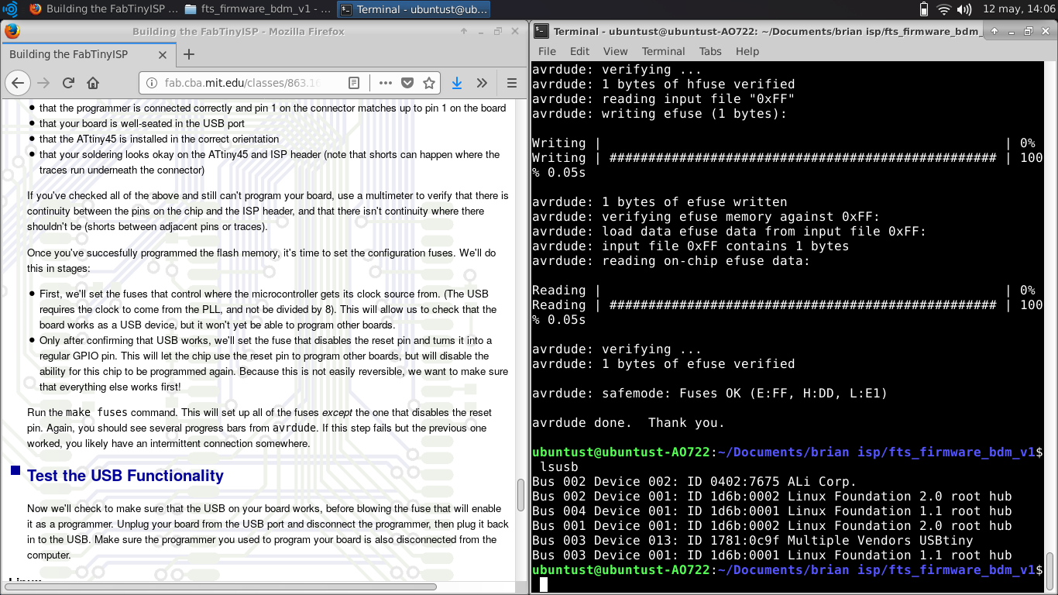Image resolution: width=1058 pixels, height=595 pixels.
Task: Open Terminal Edit menu
Action: click(x=579, y=51)
